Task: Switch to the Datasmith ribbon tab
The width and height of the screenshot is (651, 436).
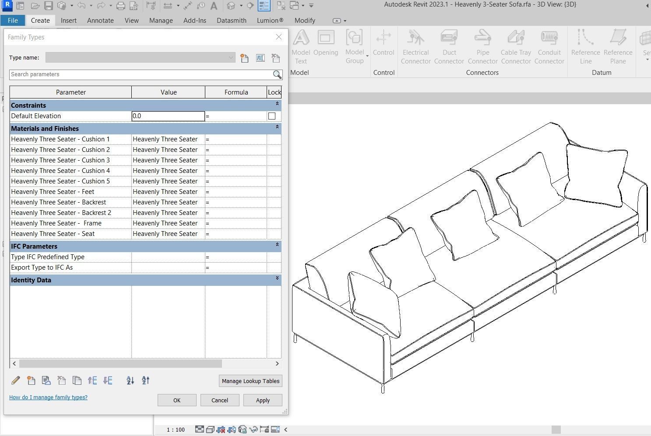Action: (231, 21)
